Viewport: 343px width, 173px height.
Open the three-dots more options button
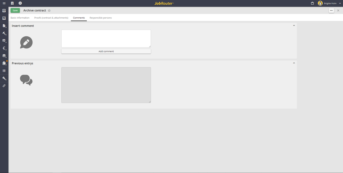331,10
